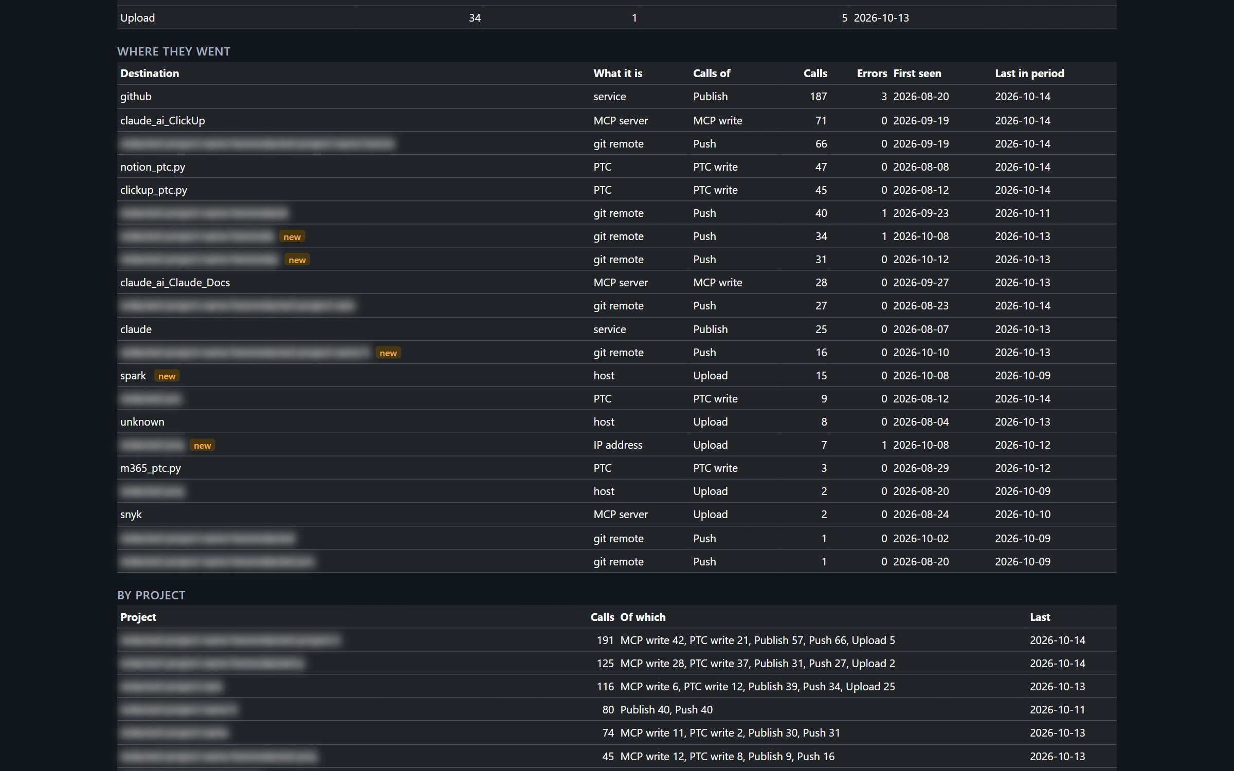This screenshot has height=771, width=1234.
Task: Click the 'Of which' column header
Action: tap(643, 617)
